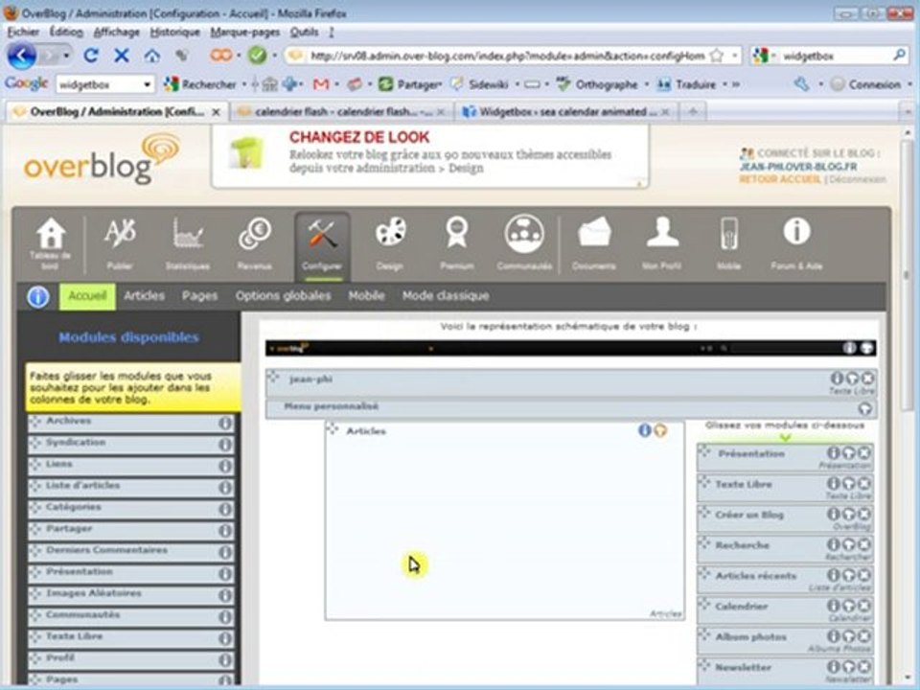Click CHANGEZ DE LOOK banner

(430, 155)
